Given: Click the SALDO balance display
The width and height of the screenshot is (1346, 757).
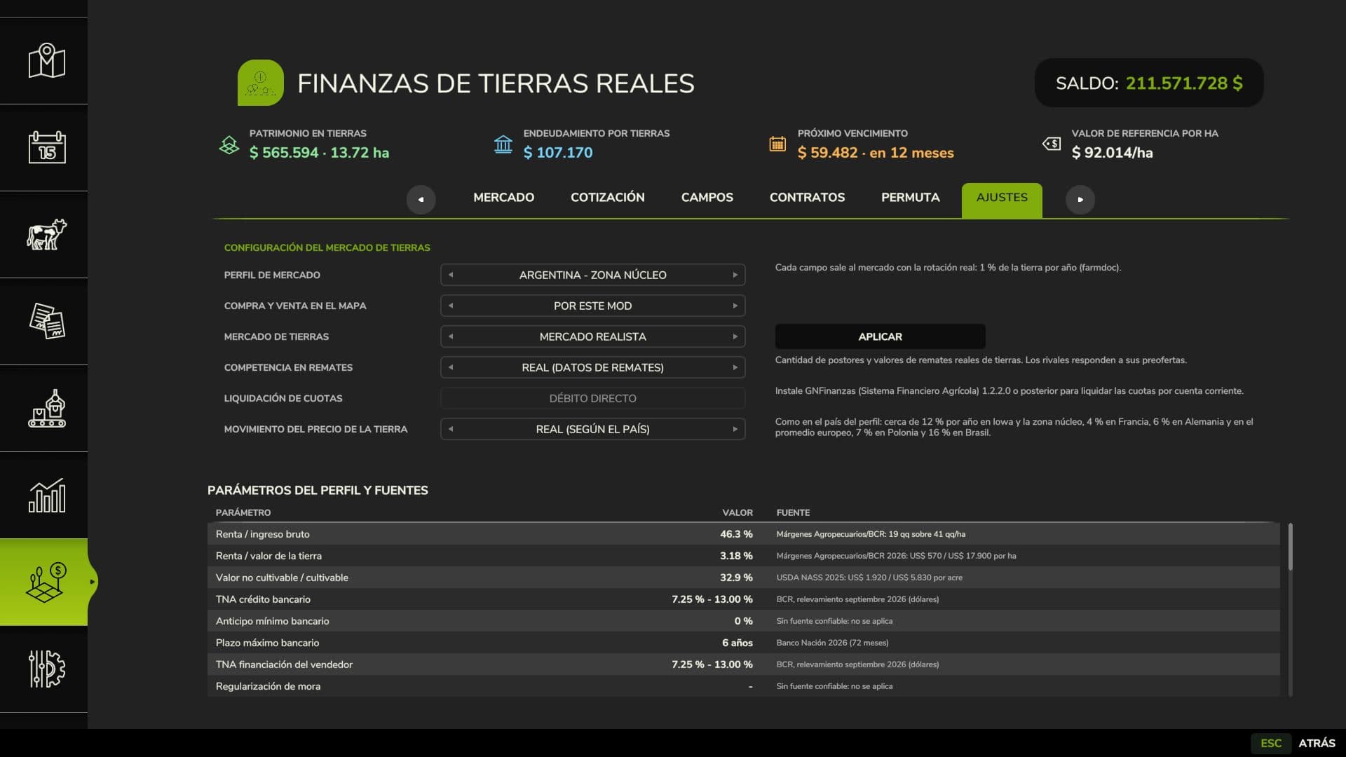Looking at the screenshot, I should pos(1149,83).
